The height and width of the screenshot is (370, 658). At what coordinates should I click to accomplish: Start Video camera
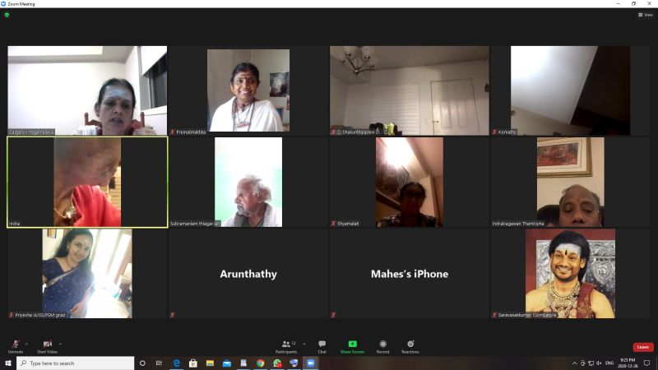pyautogui.click(x=48, y=345)
